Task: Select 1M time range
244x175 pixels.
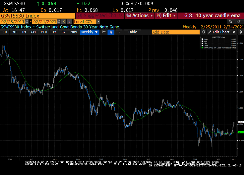Action: pyautogui.click(x=24, y=32)
